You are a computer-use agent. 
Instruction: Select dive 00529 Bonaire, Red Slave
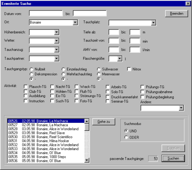click(x=45, y=133)
